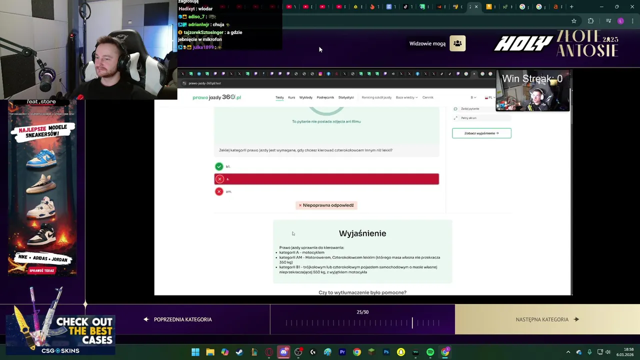Open the Chrome extensions puzzle icon
This screenshot has height=360, width=640.
pyautogui.click(x=591, y=21)
